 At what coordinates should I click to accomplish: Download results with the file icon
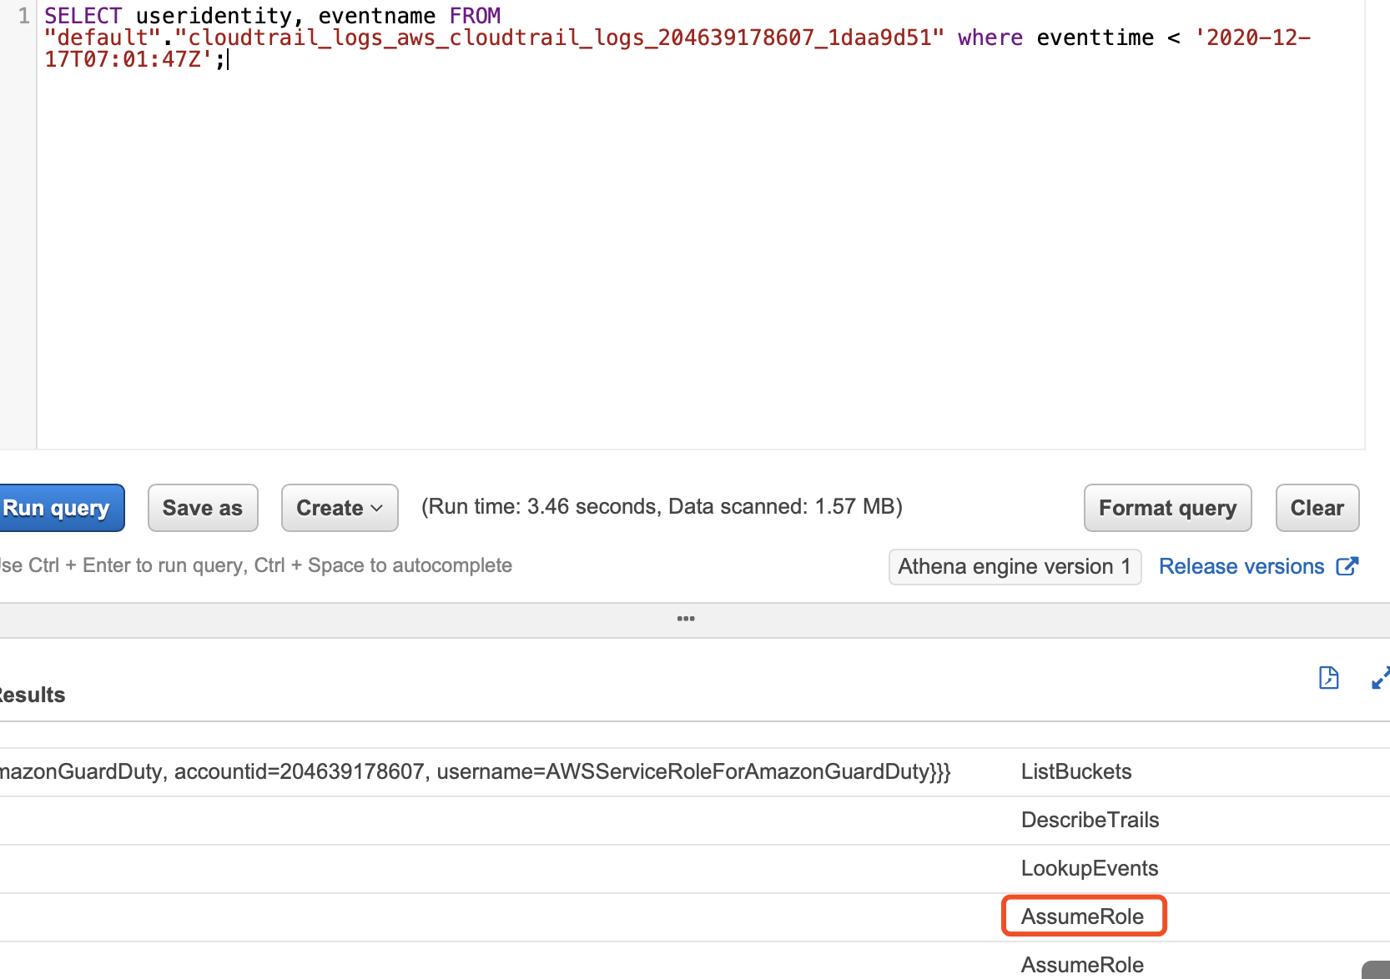coord(1329,678)
